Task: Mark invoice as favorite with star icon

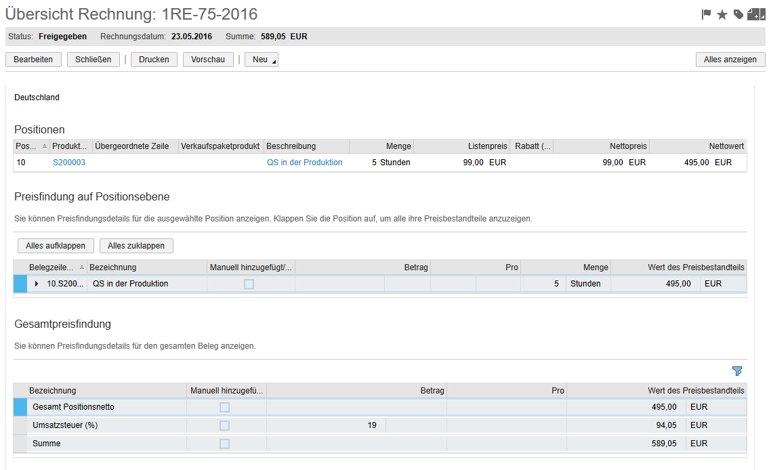Action: pos(722,14)
